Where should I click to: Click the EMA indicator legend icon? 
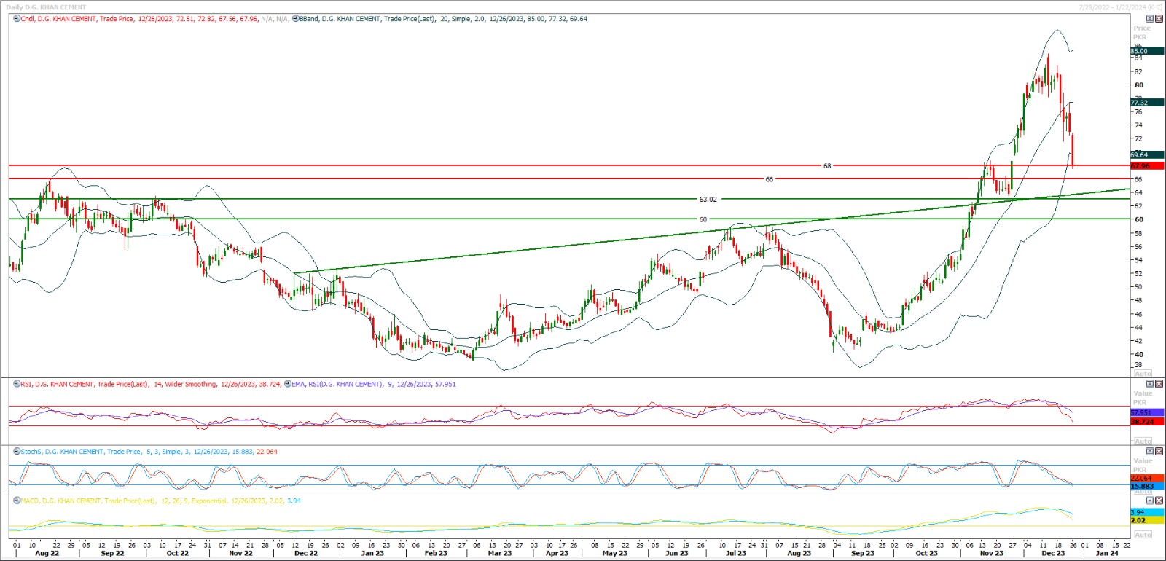288,384
